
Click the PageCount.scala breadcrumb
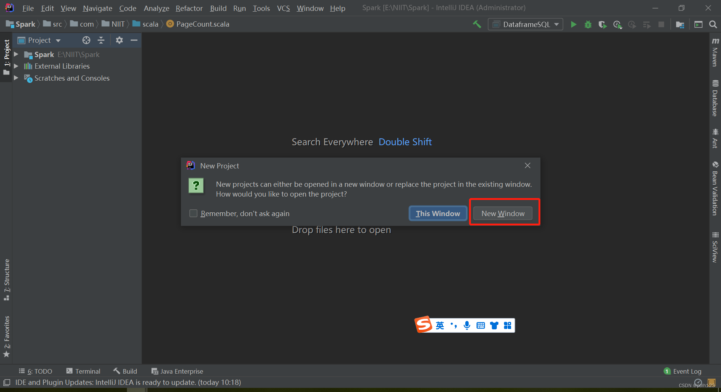[x=198, y=24]
